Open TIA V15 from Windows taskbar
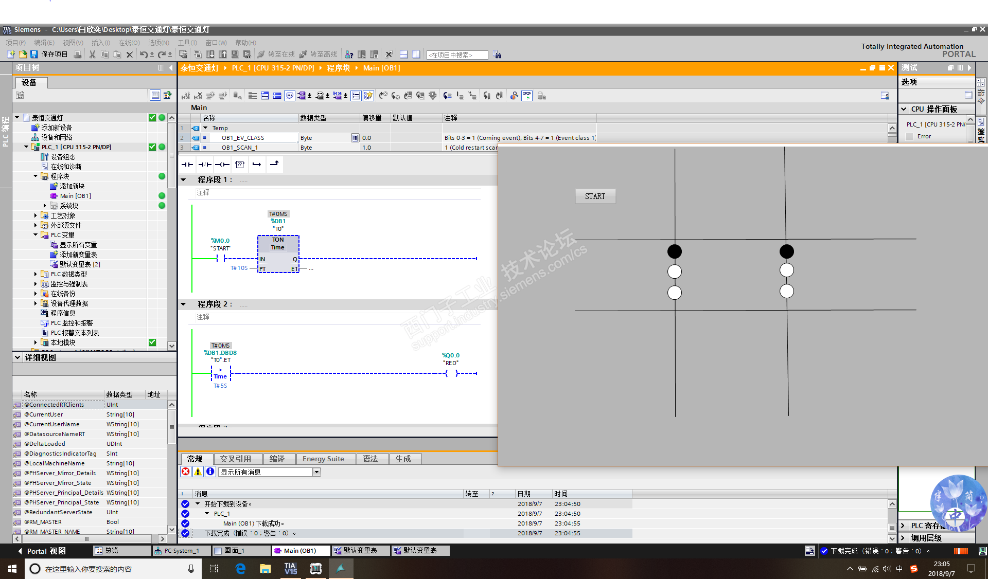The image size is (988, 579). [x=291, y=569]
